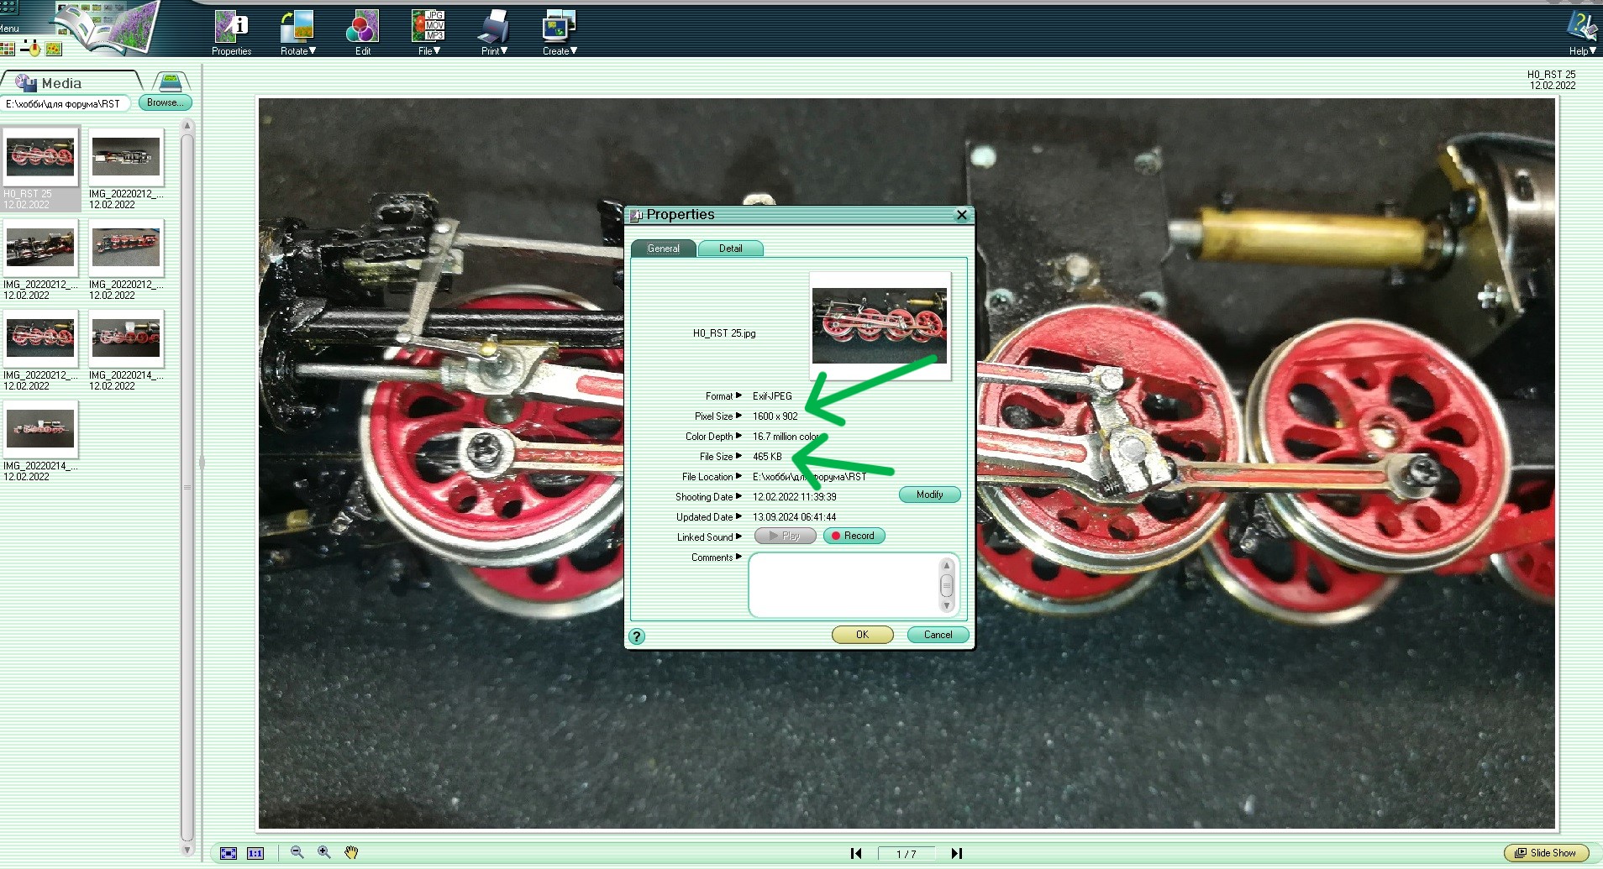Show image at 1:1 actual size
Screen dimensions: 1603x869
click(255, 853)
